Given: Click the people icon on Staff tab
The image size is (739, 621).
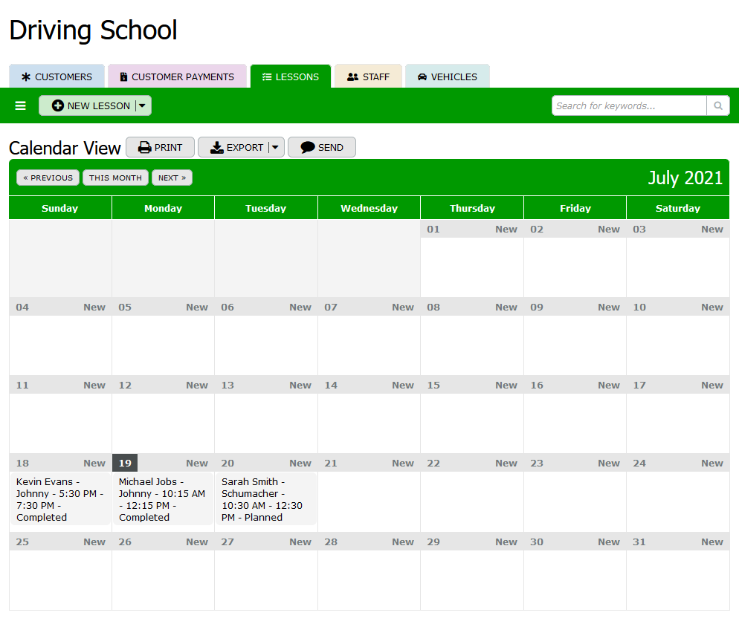Looking at the screenshot, I should coord(353,77).
